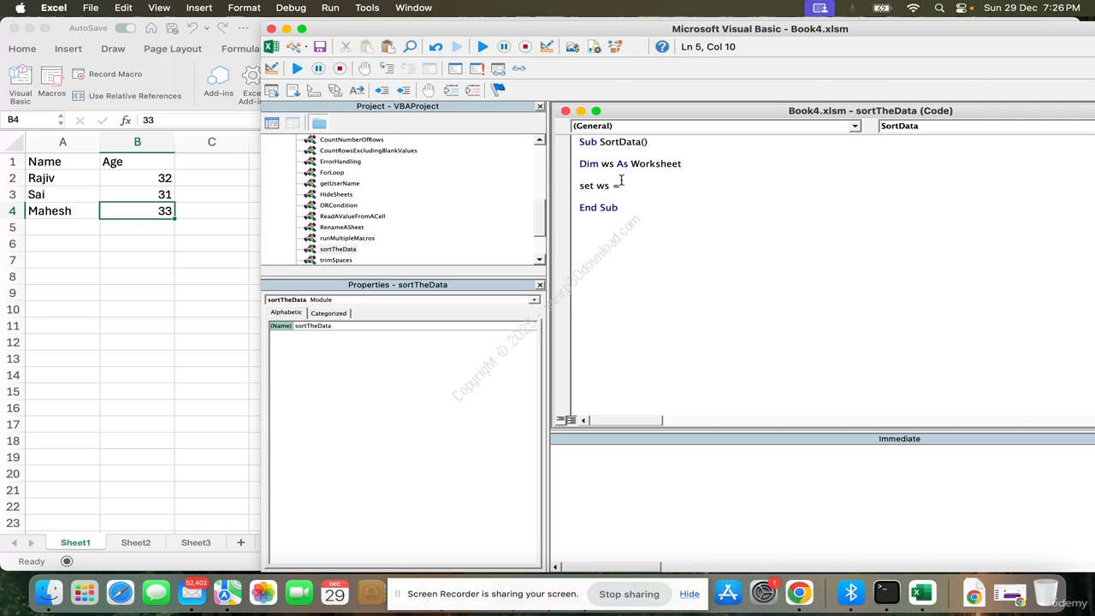The image size is (1095, 616).
Task: Click Project panel vertical scrollbar thumb
Action: pyautogui.click(x=540, y=217)
